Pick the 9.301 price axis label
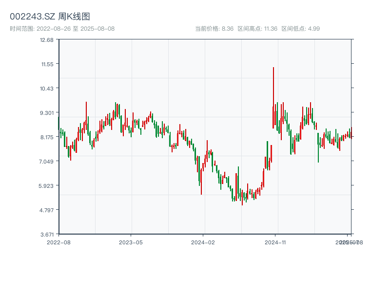The width and height of the screenshot is (390, 292). 47,112
